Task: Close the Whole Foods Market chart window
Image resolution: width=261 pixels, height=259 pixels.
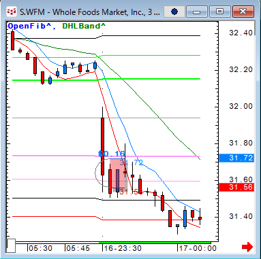Action: (243, 12)
